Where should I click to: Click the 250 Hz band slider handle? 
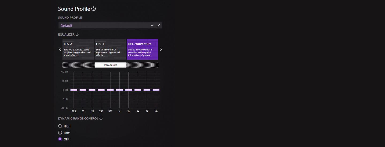pyautogui.click(x=101, y=90)
